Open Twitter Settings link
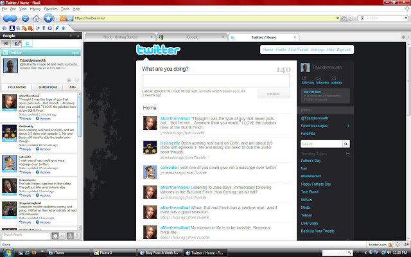 coord(317,49)
